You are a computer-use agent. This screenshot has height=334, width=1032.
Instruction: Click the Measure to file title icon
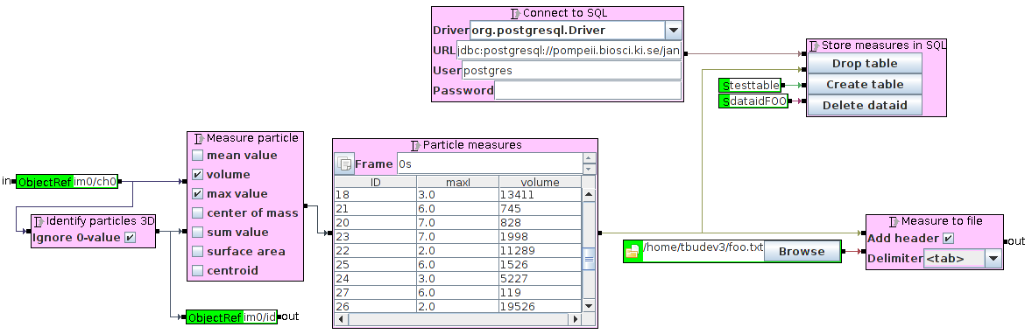(x=894, y=222)
